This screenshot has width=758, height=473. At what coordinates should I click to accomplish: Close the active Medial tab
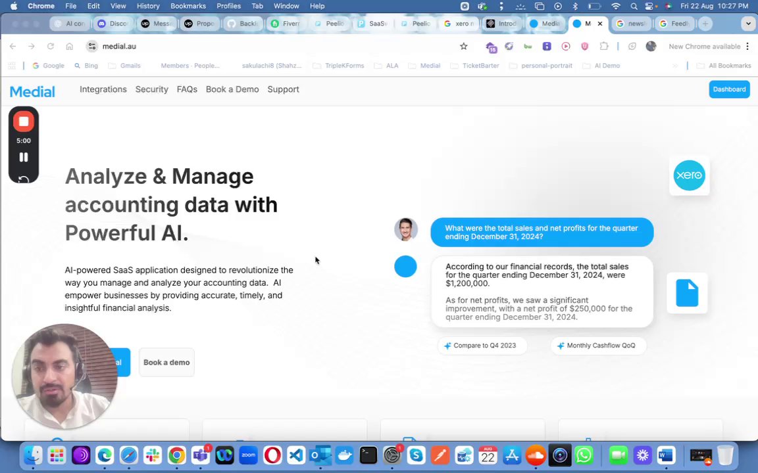(x=600, y=24)
